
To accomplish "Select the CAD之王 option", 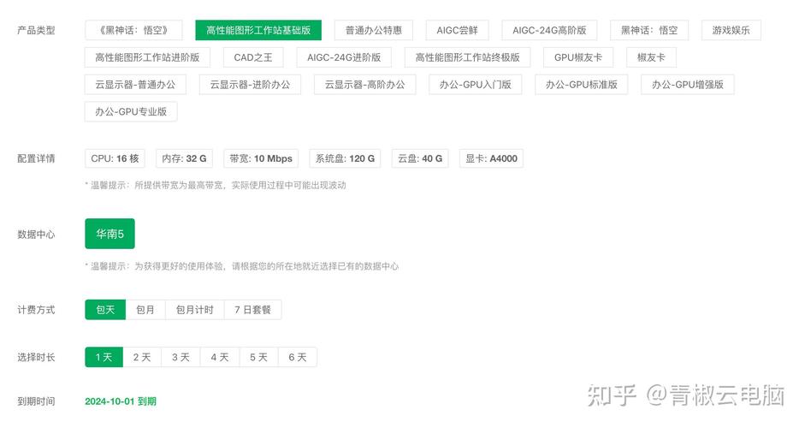I will coord(253,57).
